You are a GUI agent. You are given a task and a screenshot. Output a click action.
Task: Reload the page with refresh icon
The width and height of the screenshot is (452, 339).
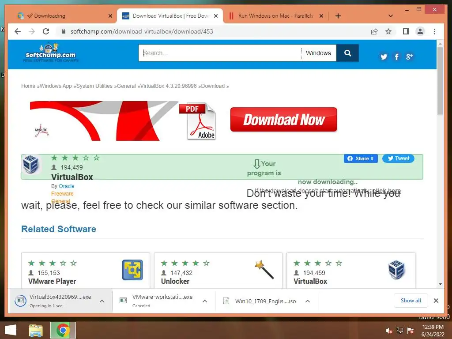point(46,31)
